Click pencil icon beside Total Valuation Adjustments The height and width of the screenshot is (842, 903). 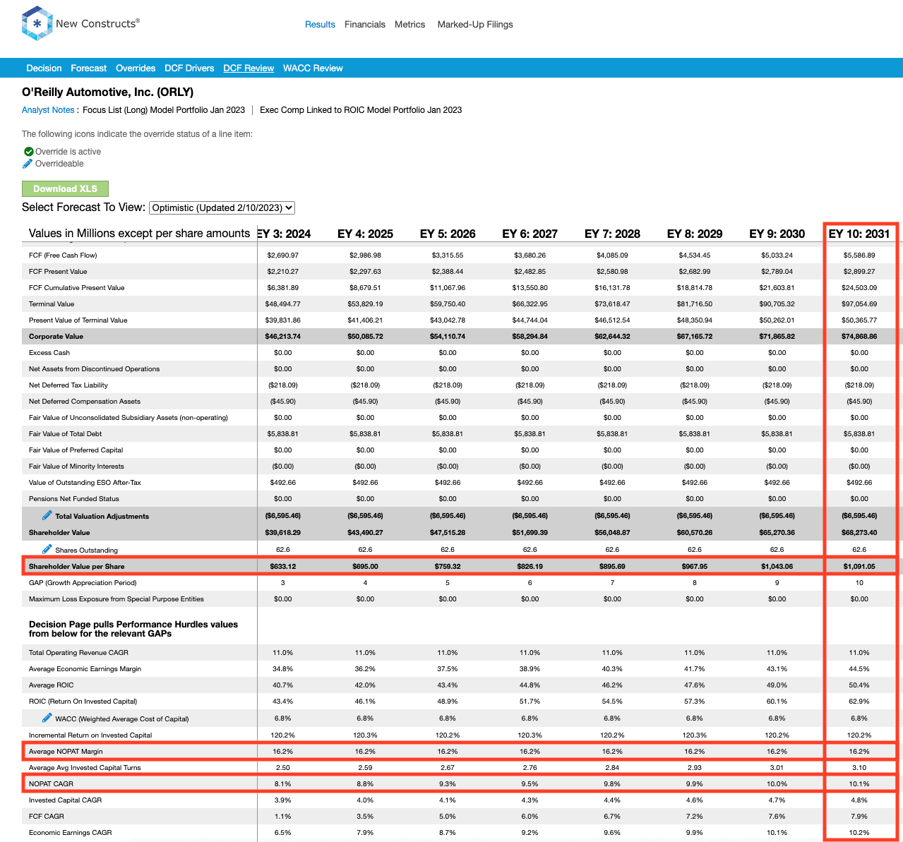[47, 515]
